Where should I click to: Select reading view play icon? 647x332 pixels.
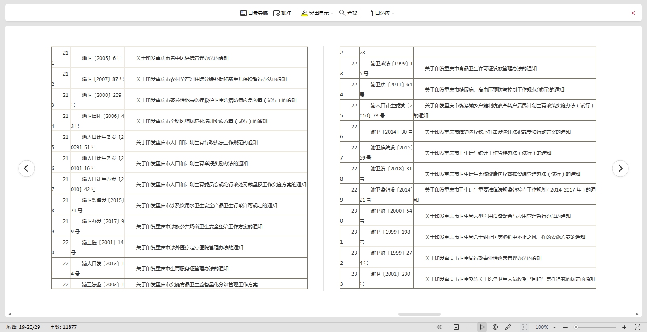(x=482, y=327)
